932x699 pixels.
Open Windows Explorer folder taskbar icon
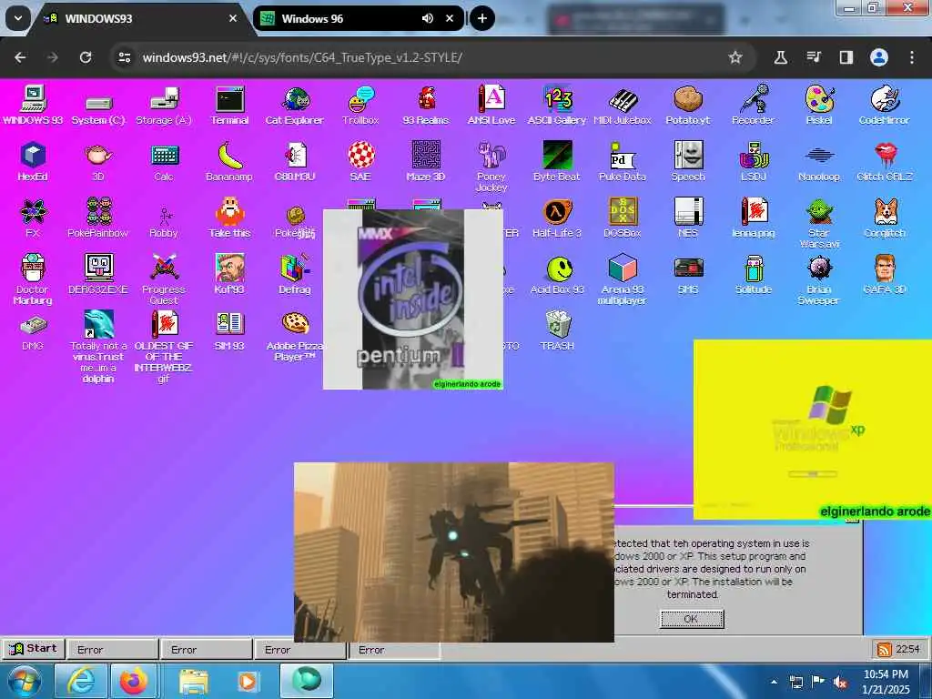point(193,681)
